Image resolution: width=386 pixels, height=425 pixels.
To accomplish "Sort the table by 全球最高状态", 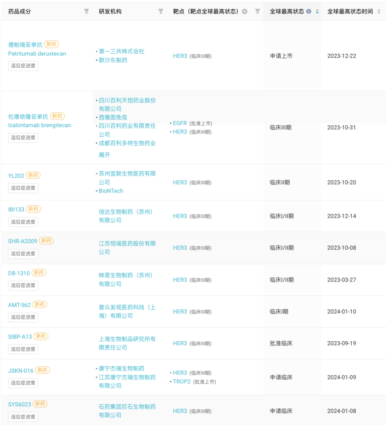I will (317, 11).
